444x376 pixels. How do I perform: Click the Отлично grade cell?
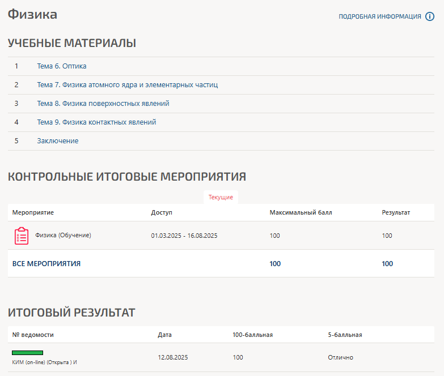point(340,357)
